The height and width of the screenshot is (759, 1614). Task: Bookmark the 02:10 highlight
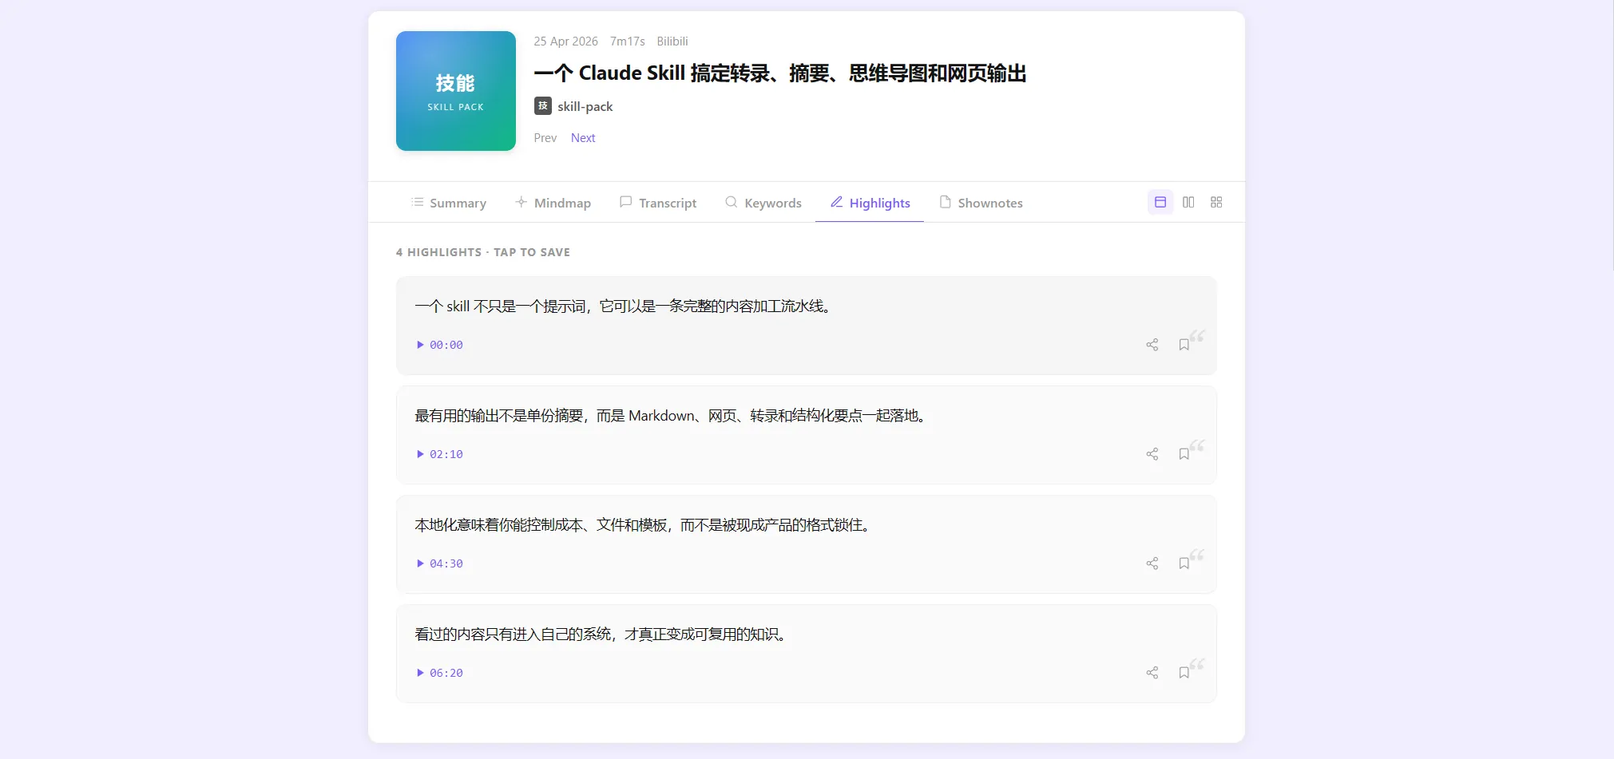(x=1184, y=454)
